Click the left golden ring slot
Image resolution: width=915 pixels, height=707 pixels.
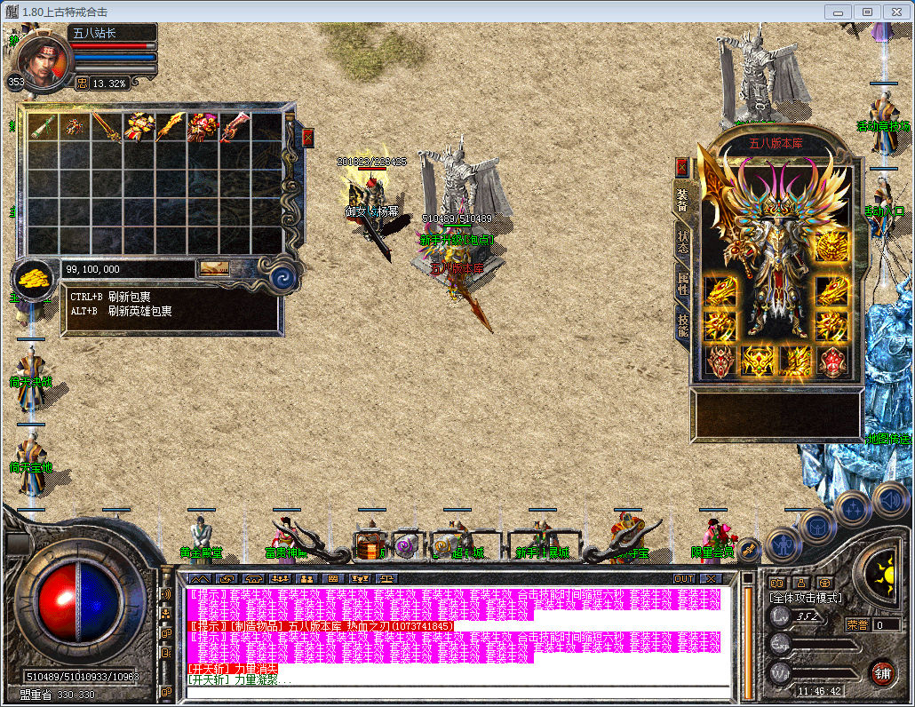[721, 325]
